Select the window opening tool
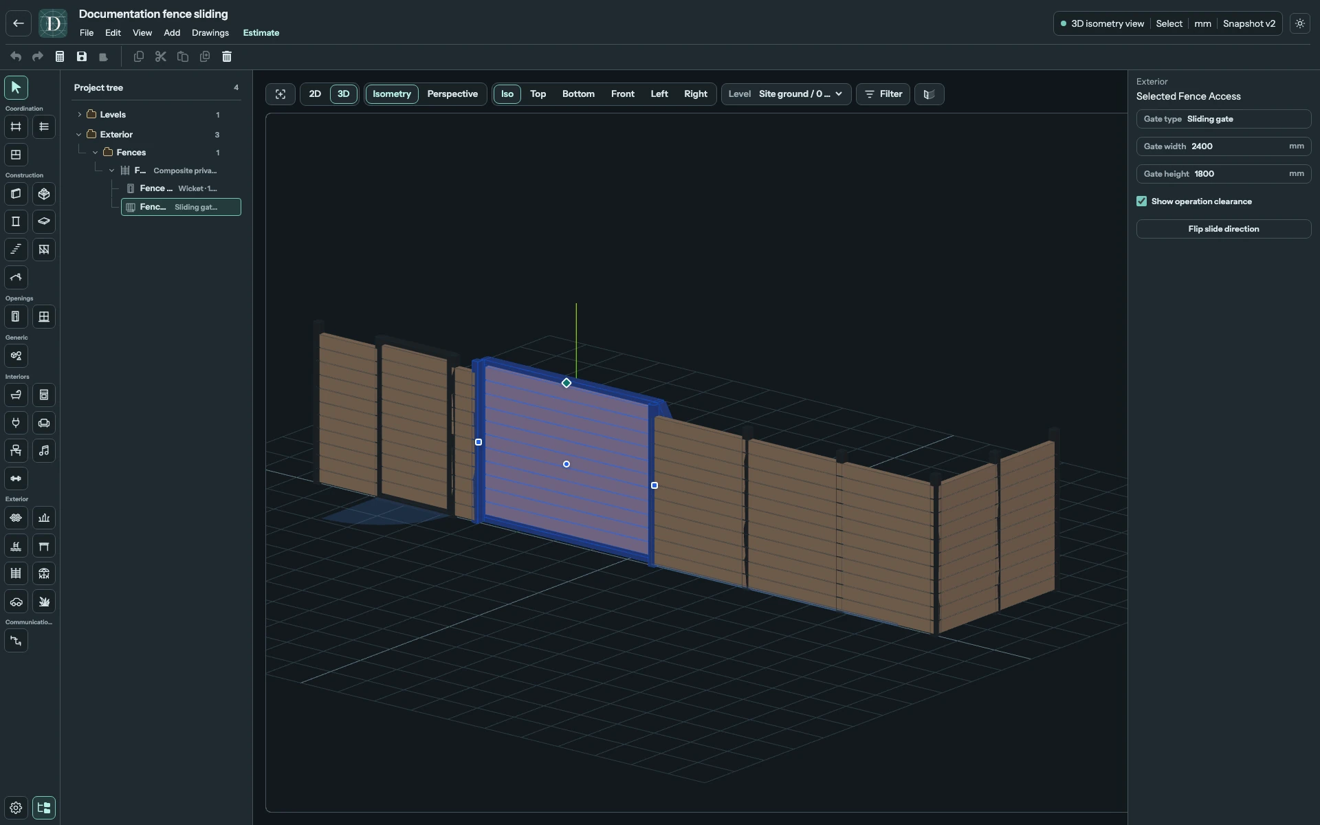1320x825 pixels. pyautogui.click(x=44, y=317)
